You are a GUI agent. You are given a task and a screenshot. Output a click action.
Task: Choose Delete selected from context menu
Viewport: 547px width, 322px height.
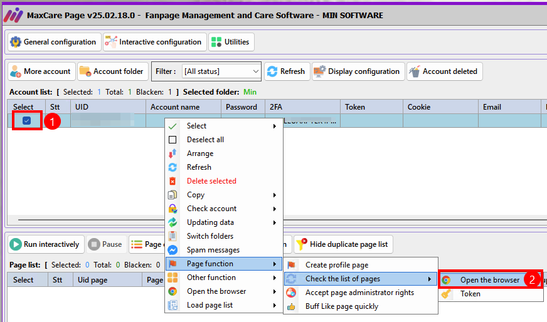point(223,181)
